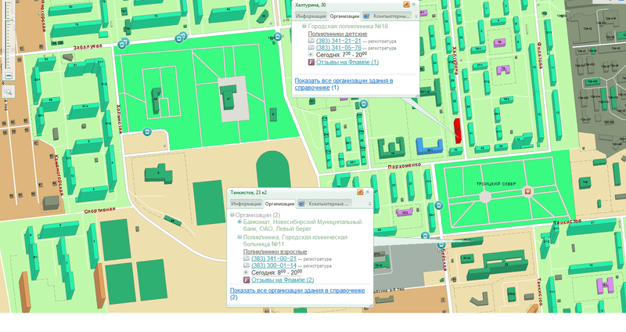Select Поликлиника, Городская клиническая больница №11 text

coord(295,240)
